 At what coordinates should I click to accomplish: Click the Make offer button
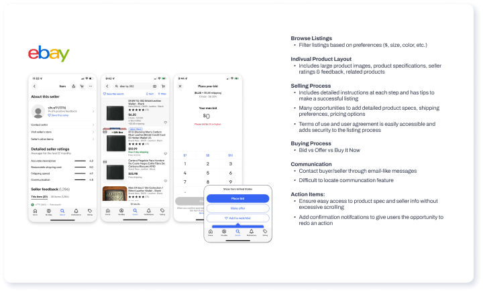(237, 208)
